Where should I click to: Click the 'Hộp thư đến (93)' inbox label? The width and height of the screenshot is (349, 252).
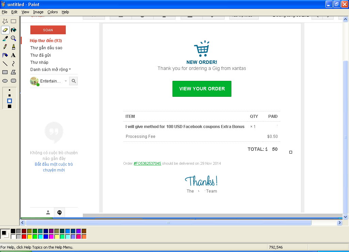point(46,41)
